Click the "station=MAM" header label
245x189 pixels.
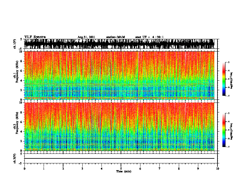tap(115, 37)
